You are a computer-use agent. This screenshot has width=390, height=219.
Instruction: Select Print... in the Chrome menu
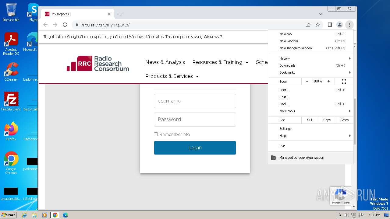click(x=311, y=90)
